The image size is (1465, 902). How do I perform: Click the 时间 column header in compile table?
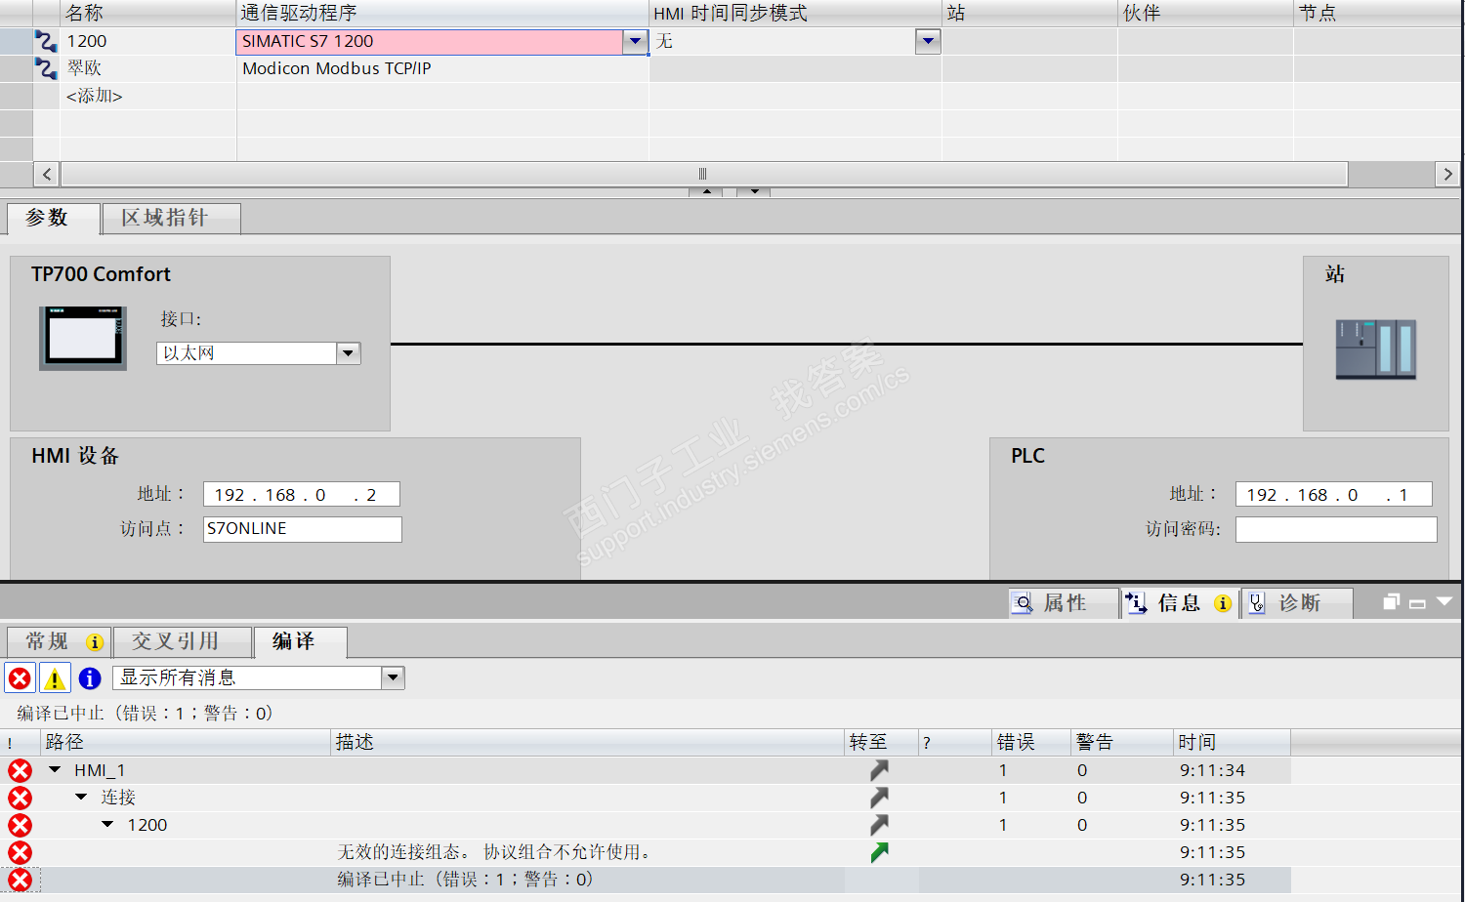point(1233,742)
